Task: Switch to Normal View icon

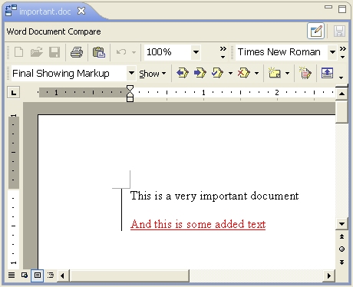Action: click(12, 275)
